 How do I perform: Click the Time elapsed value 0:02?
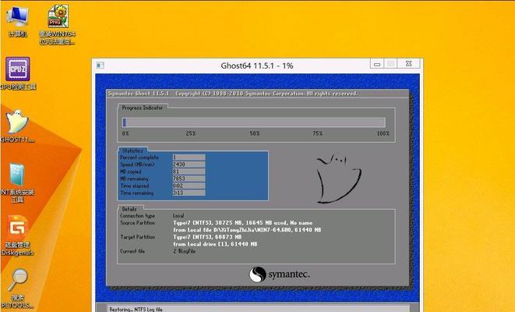[189, 186]
